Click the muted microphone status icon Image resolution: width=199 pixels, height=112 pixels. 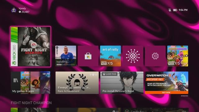pos(170,10)
